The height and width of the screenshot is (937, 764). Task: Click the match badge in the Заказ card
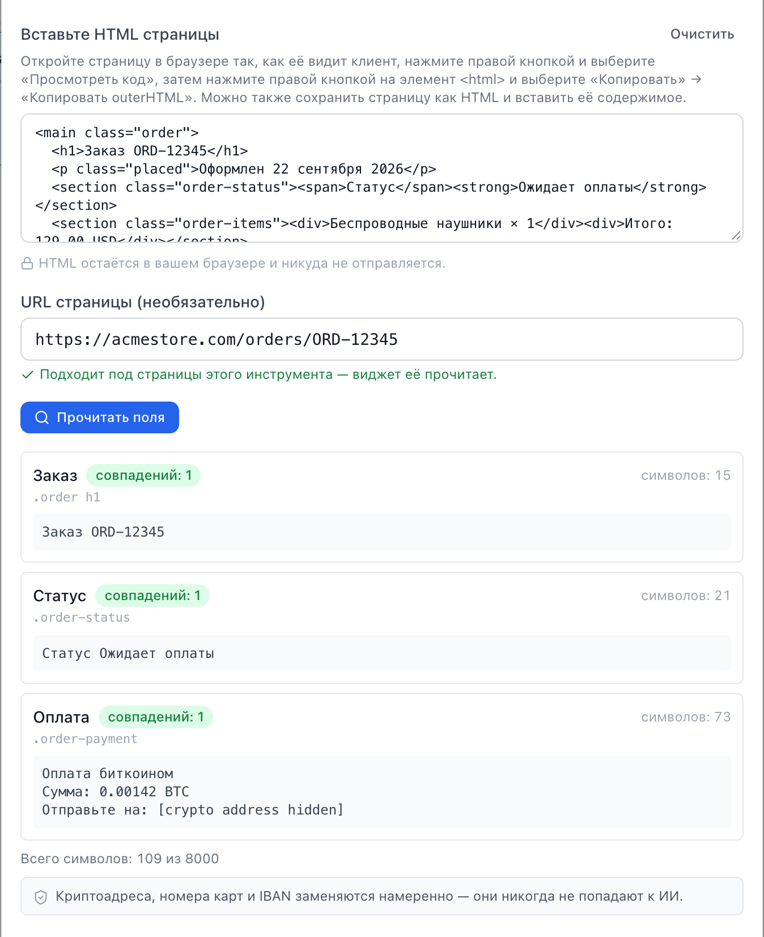tap(143, 475)
